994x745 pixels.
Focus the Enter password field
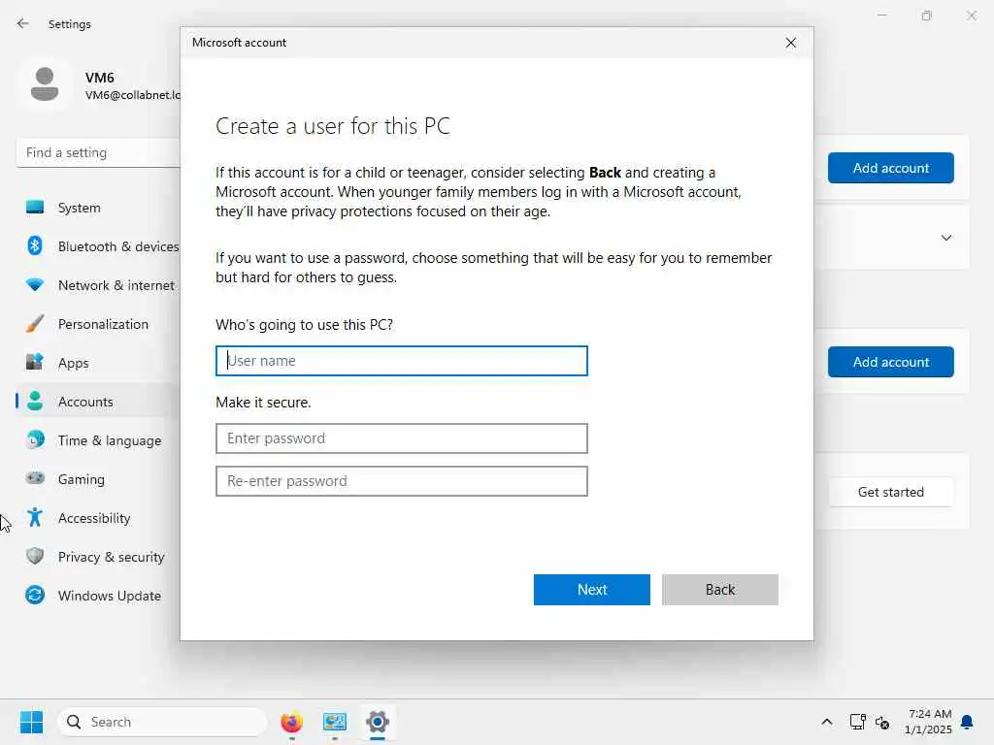pos(401,438)
